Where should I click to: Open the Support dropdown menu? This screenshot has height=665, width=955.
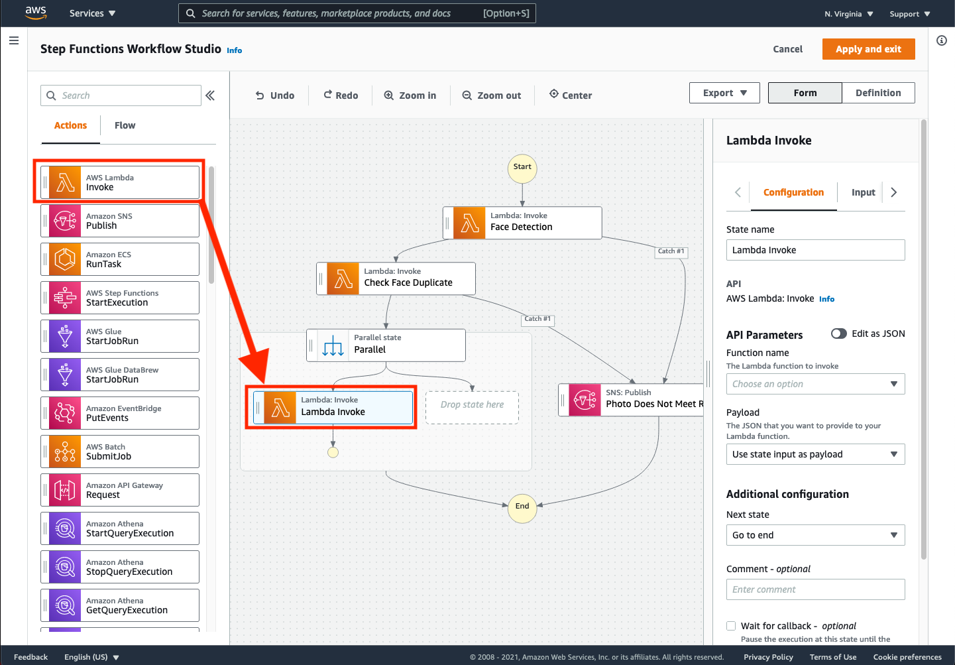[910, 14]
